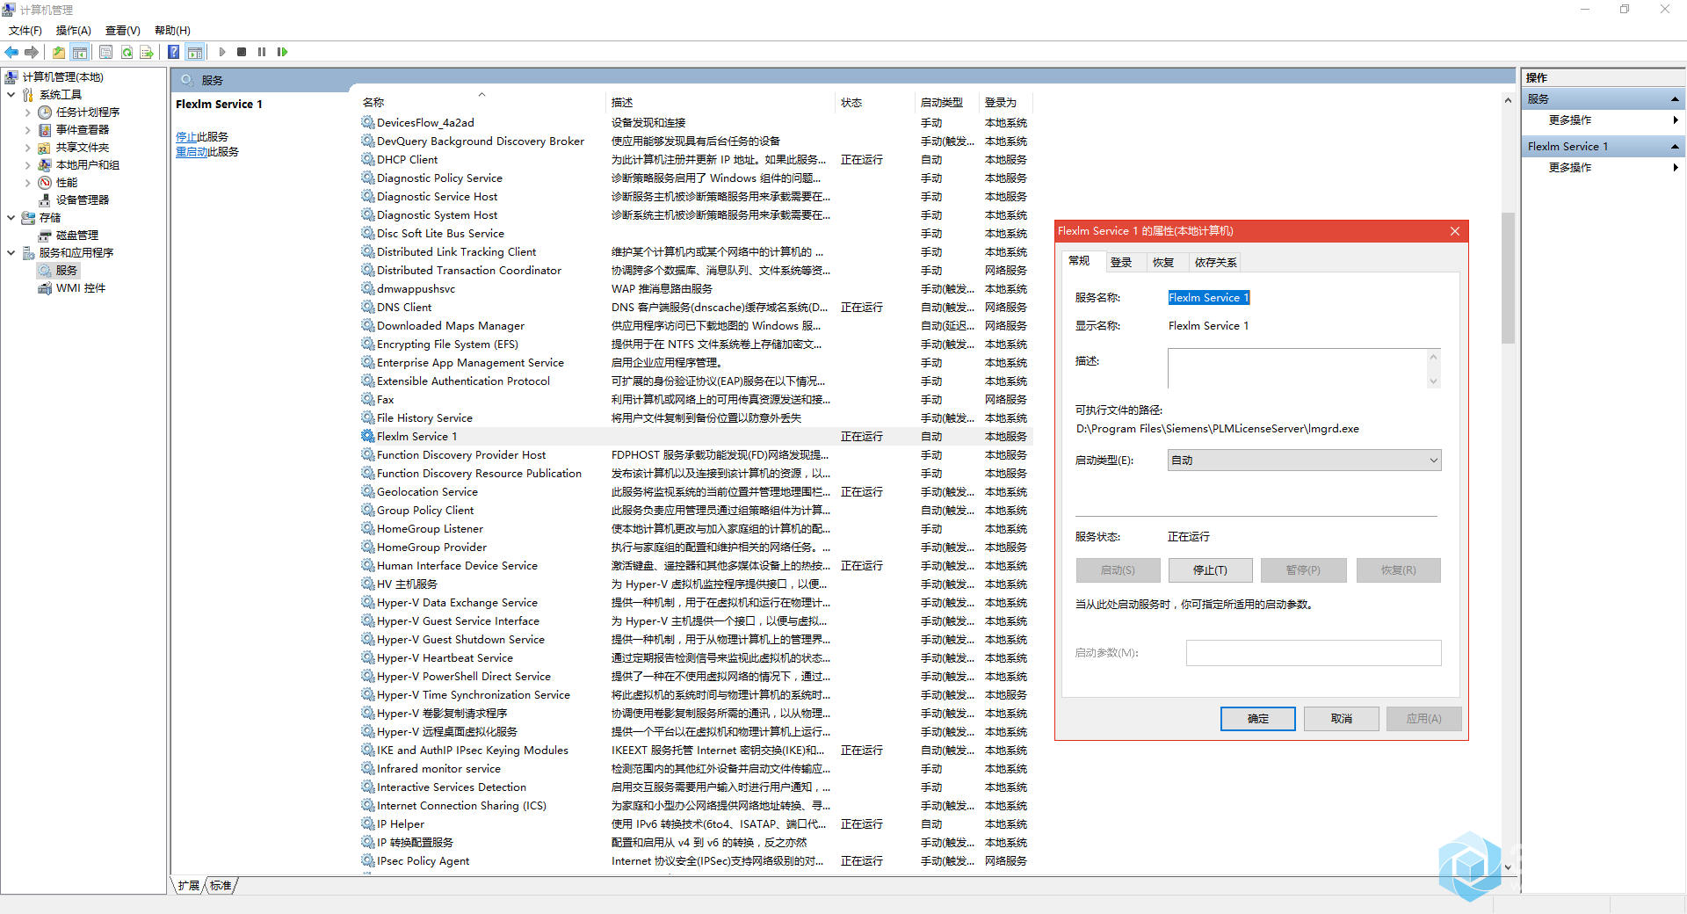Click the 停止(T) button in properties dialog

click(x=1210, y=570)
